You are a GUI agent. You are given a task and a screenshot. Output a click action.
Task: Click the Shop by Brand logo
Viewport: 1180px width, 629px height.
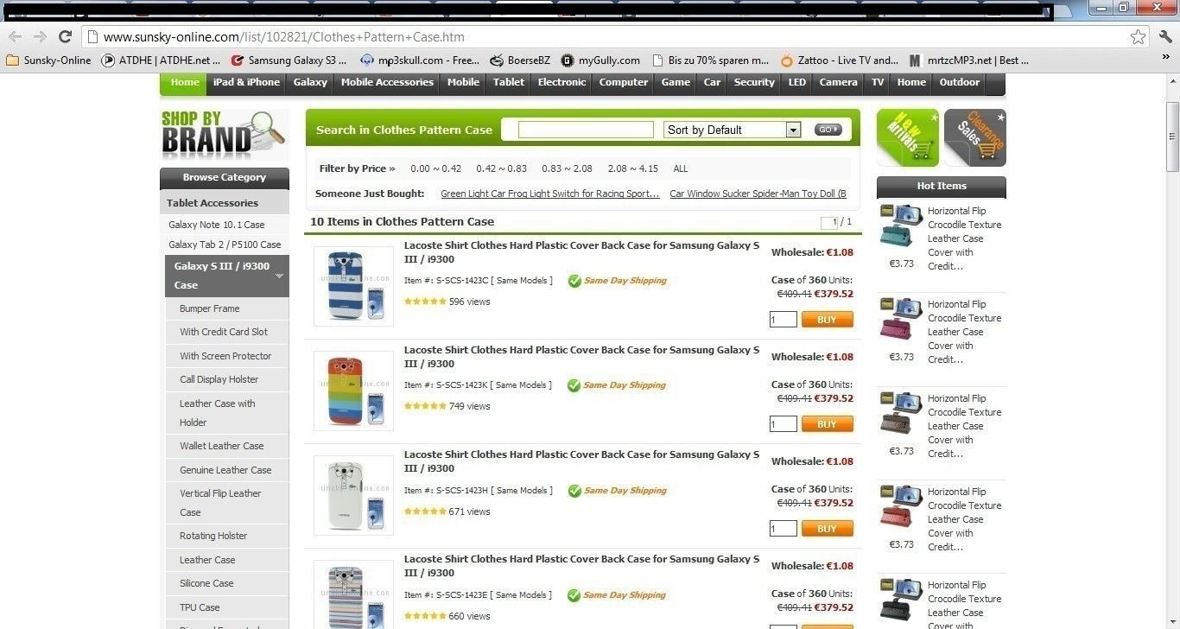pos(225,135)
